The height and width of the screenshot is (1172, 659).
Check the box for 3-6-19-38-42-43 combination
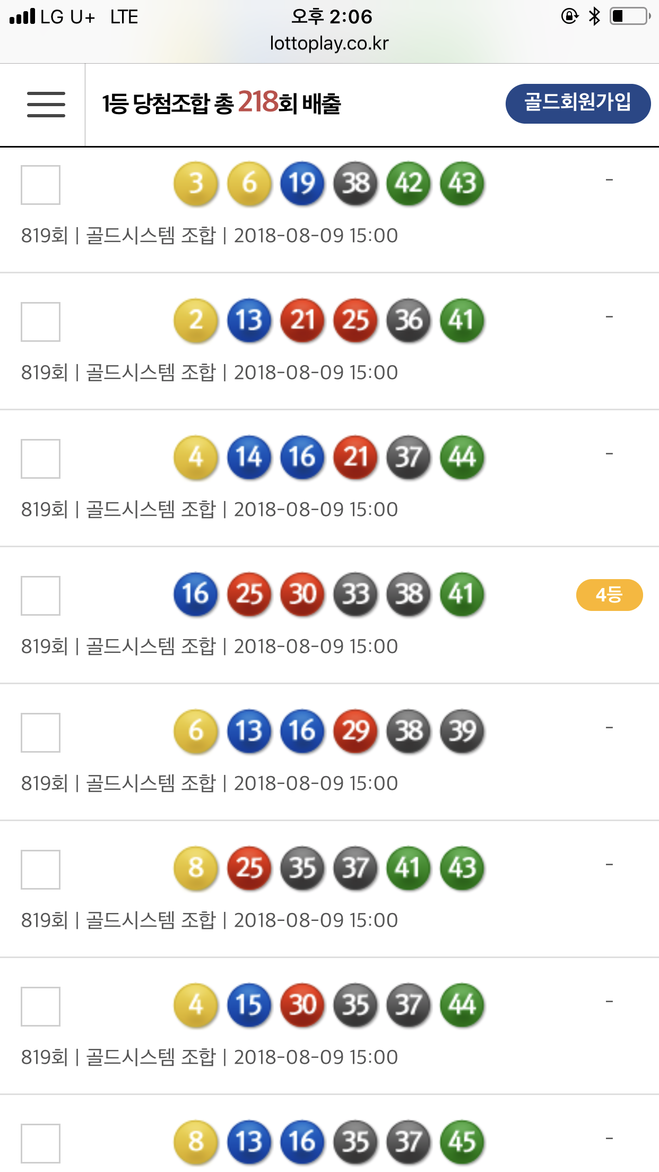click(x=40, y=185)
